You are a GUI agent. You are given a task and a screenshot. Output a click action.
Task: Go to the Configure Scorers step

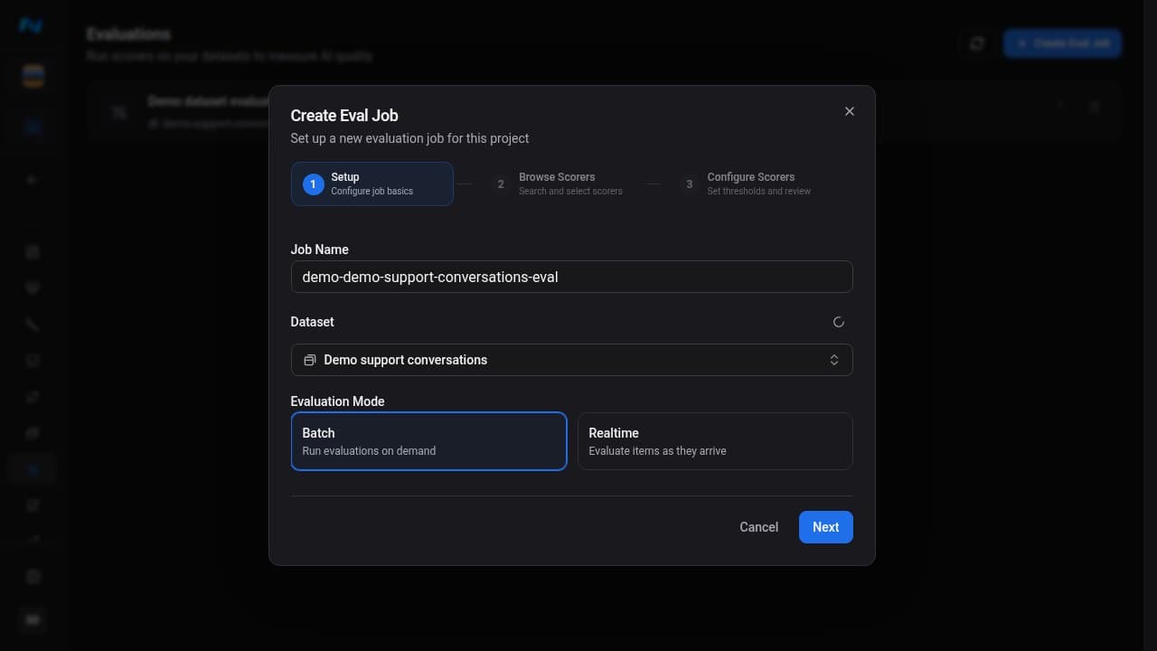tap(747, 184)
